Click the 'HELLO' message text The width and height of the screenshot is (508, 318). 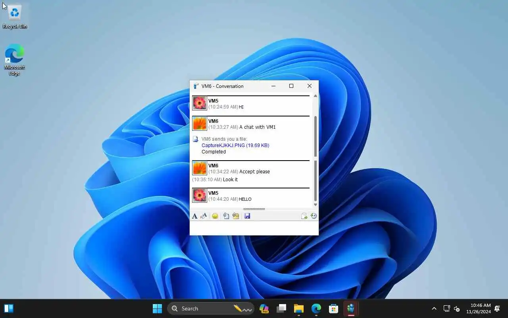point(245,199)
